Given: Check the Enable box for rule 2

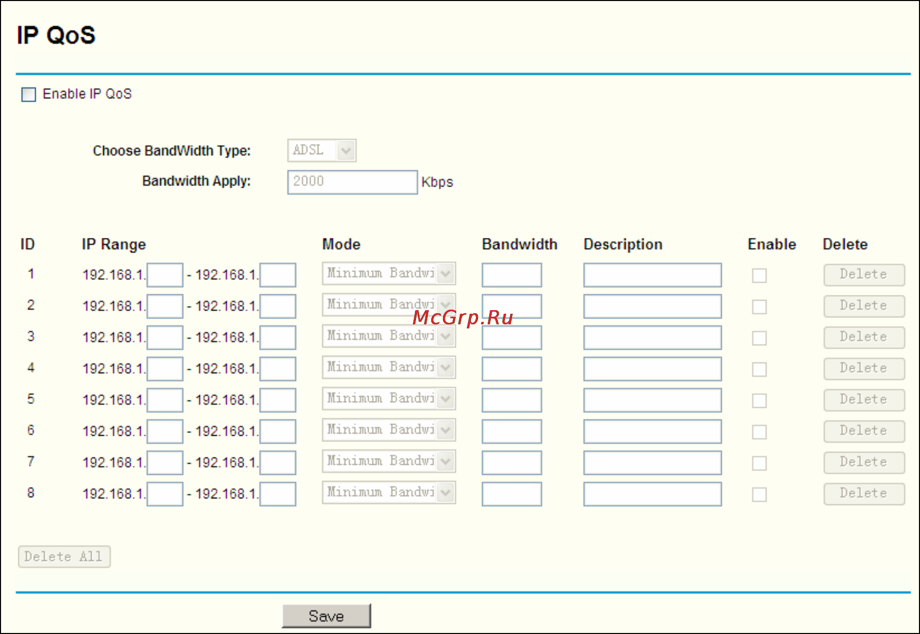Looking at the screenshot, I should point(759,307).
